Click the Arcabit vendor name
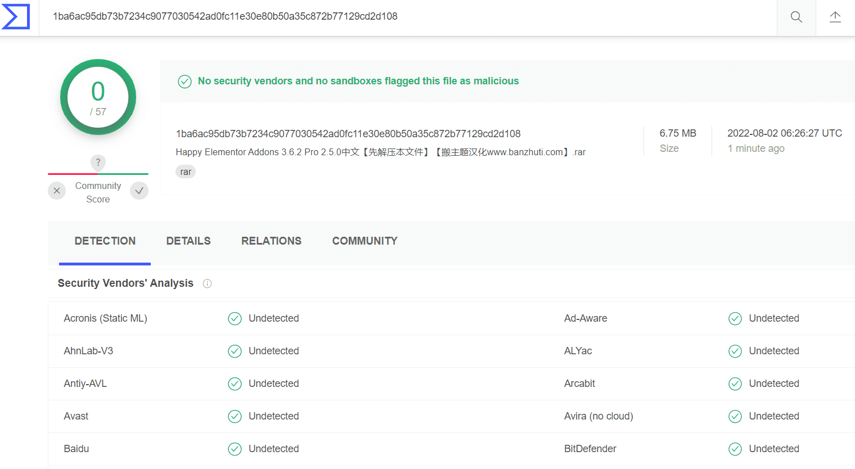Screen dimensions: 855x469 point(579,384)
